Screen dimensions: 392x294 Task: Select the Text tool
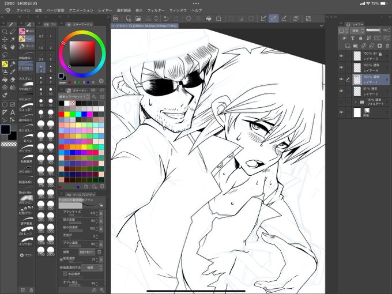click(x=13, y=112)
